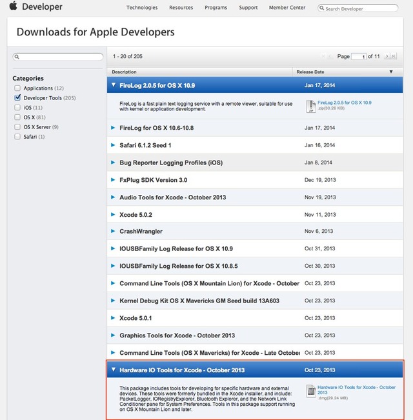
Task: Go to the next page arrow
Action: [387, 56]
